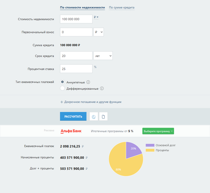Switch to По сумме кредита tab
The image size is (210, 193).
point(121,7)
